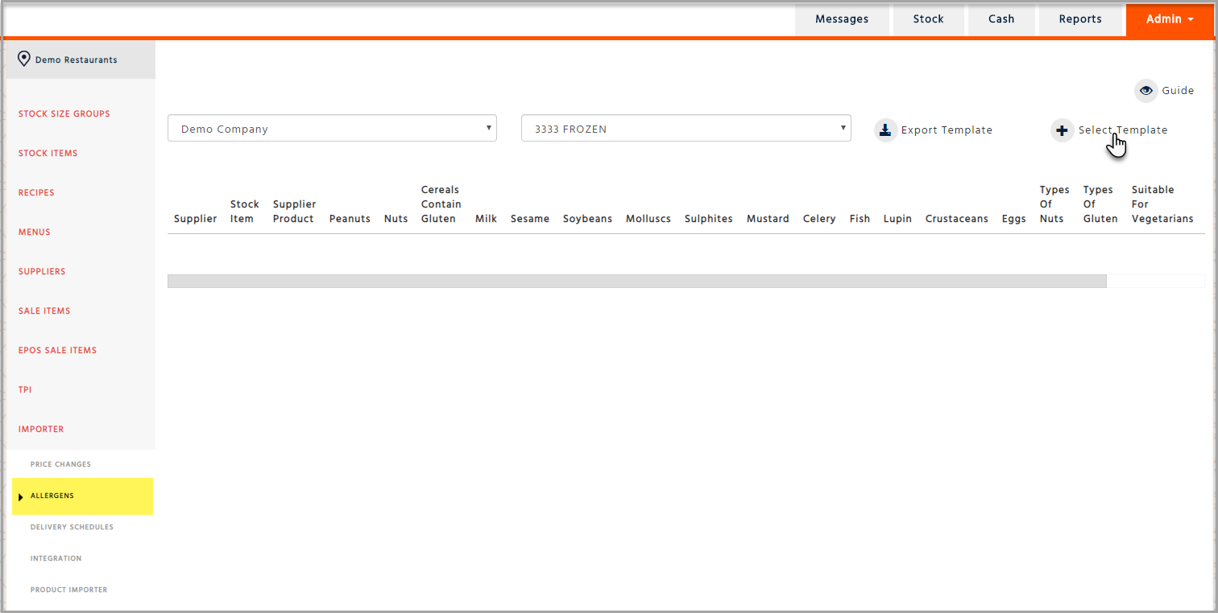
Task: Switch to the Stock tab
Action: click(928, 19)
